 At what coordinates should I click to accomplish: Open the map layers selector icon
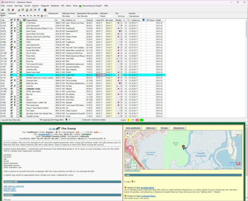(238, 134)
